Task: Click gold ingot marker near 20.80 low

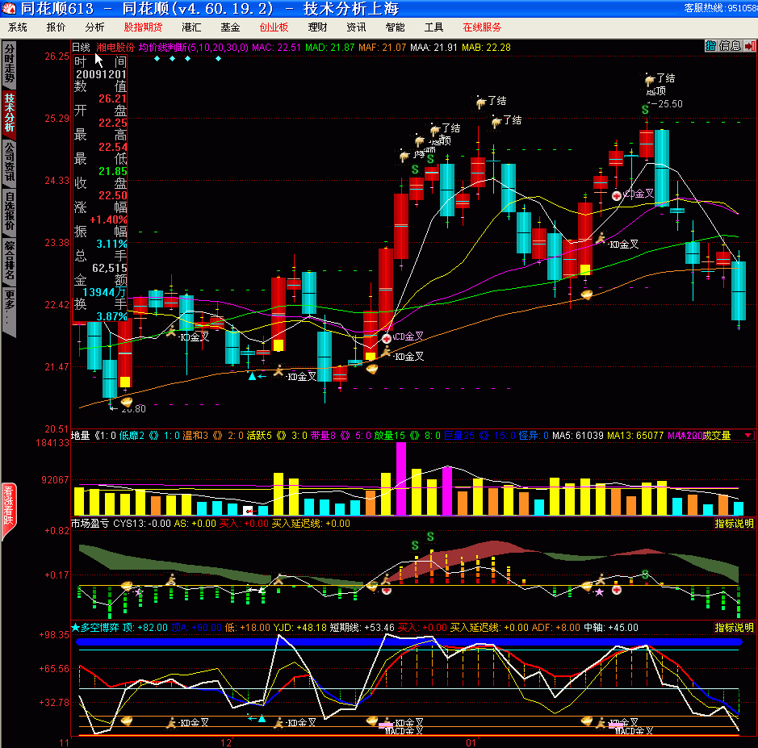Action: (127, 401)
